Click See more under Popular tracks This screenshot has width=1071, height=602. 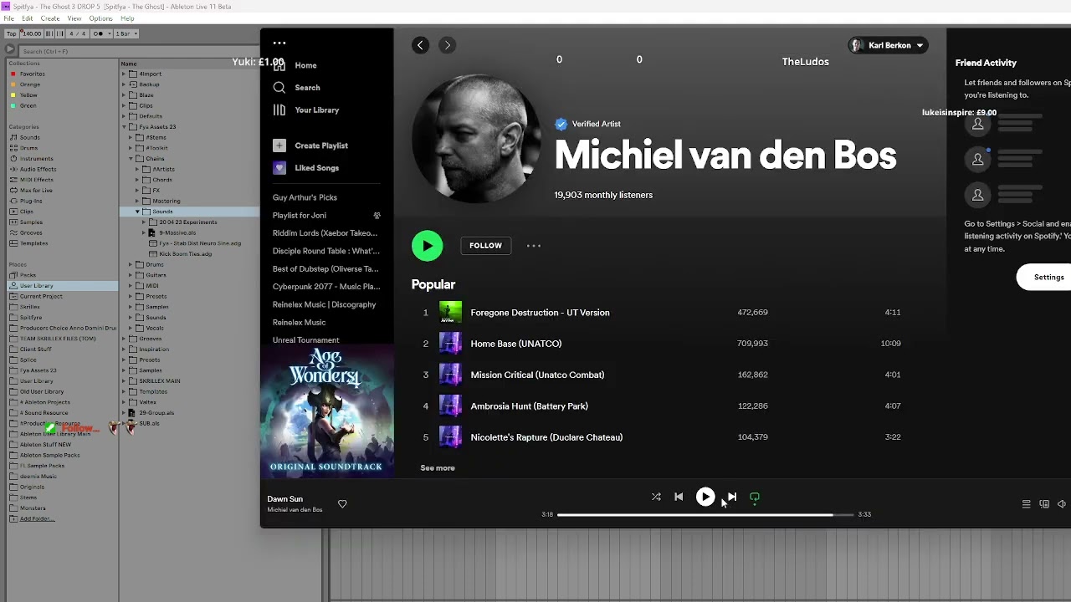pos(438,468)
